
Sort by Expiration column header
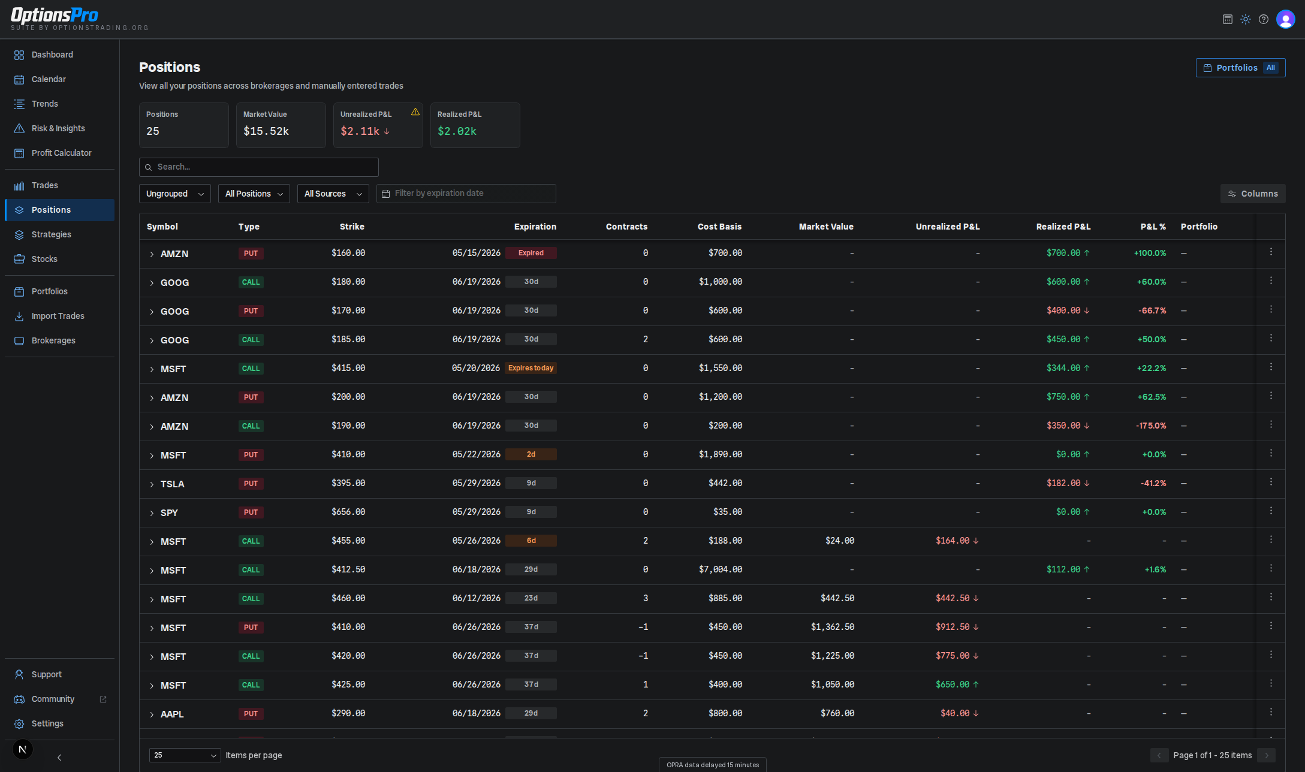click(535, 227)
